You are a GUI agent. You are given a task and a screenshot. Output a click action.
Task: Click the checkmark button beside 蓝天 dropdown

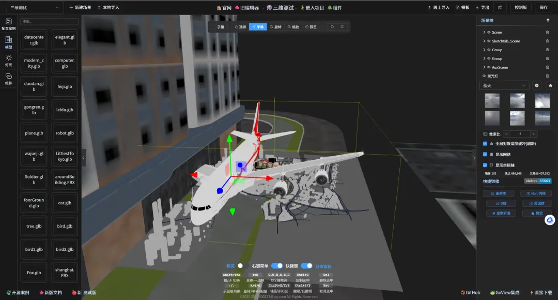coord(537,85)
